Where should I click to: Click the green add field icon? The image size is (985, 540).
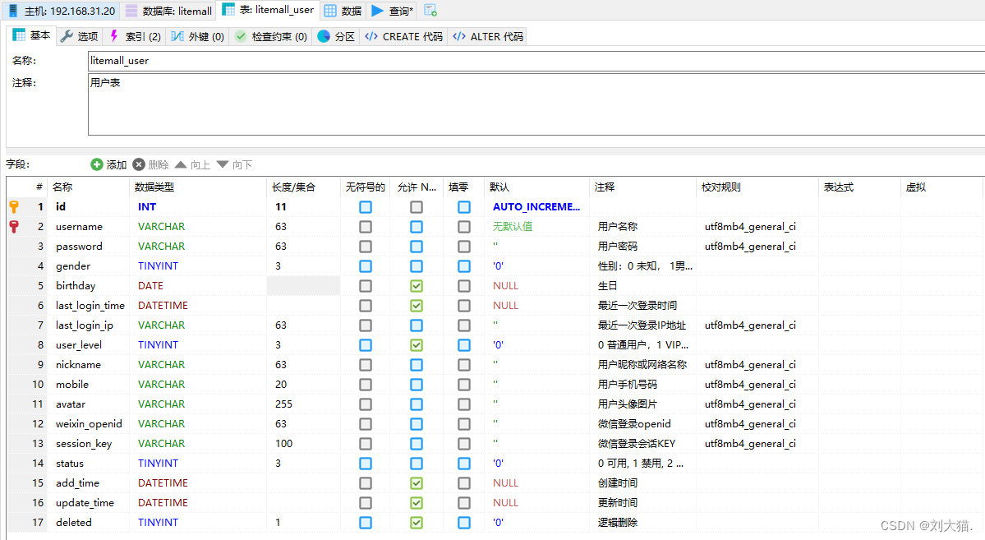97,164
